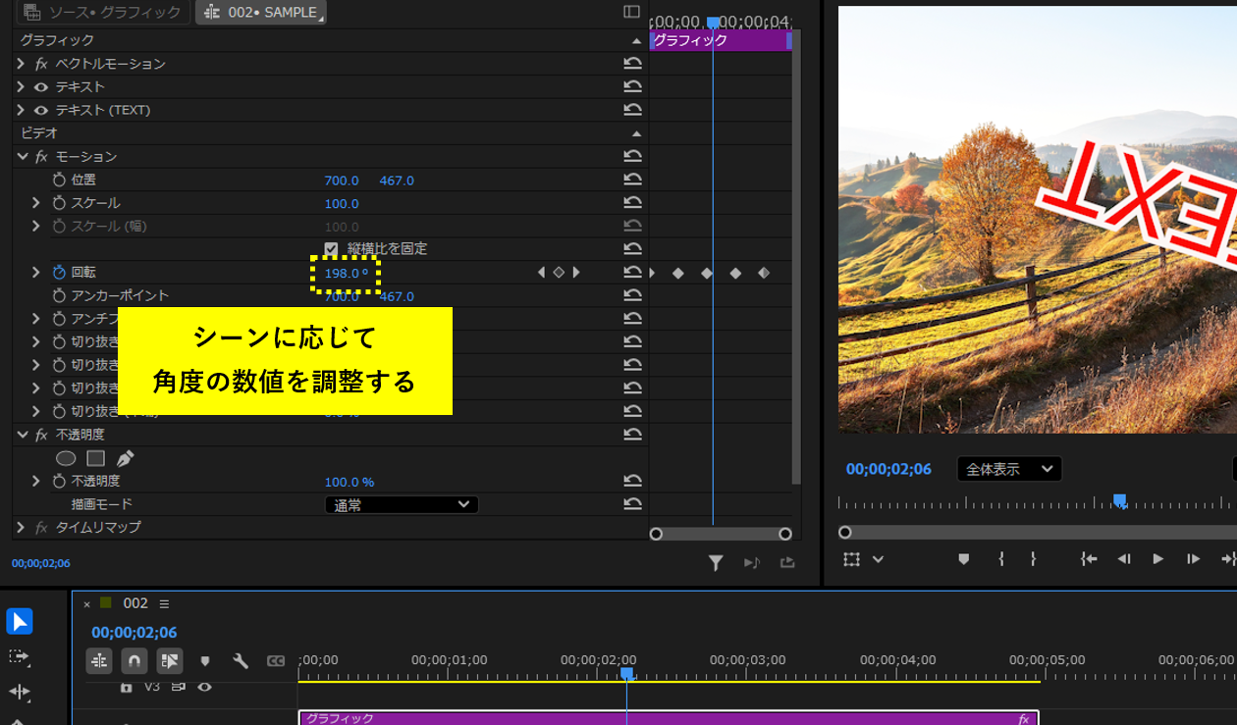Enable linked selection in the timeline toolbar

click(x=169, y=660)
